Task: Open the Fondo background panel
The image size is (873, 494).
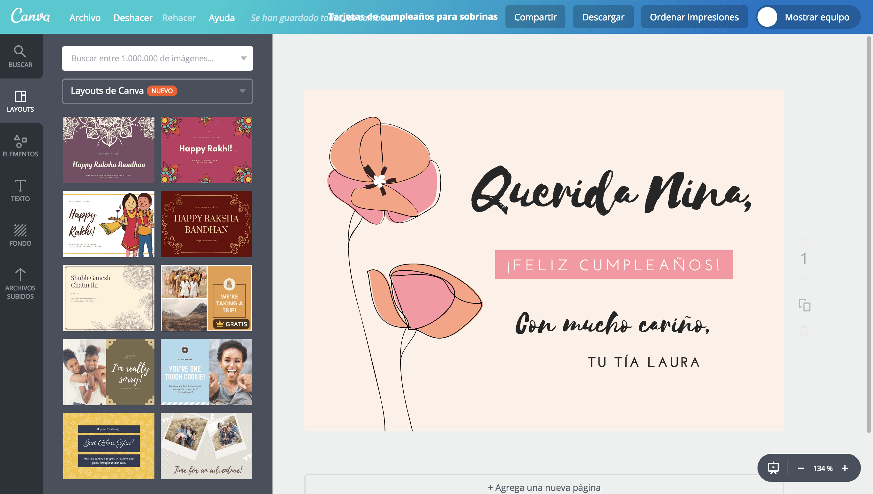Action: pyautogui.click(x=20, y=235)
